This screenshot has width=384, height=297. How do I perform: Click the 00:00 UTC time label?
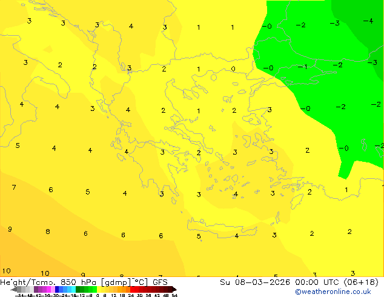pos(319,282)
